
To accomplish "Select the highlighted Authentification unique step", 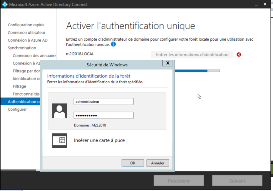I will pos(20,102).
